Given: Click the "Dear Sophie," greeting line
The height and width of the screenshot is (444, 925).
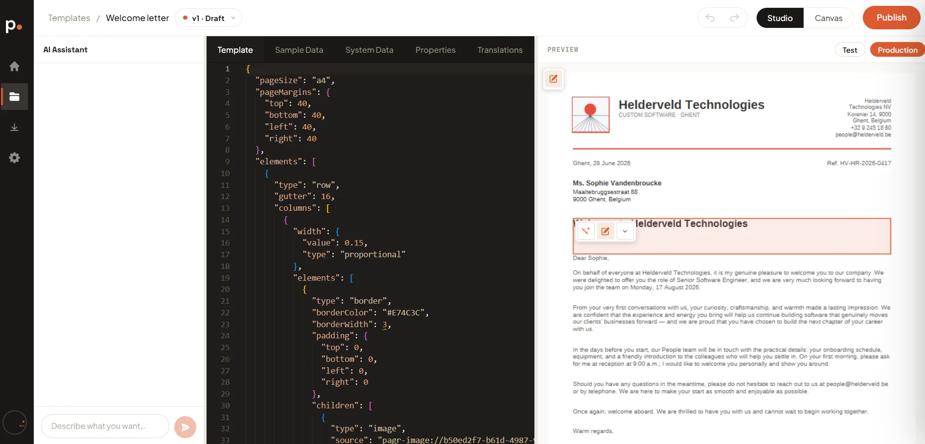Looking at the screenshot, I should coord(590,258).
